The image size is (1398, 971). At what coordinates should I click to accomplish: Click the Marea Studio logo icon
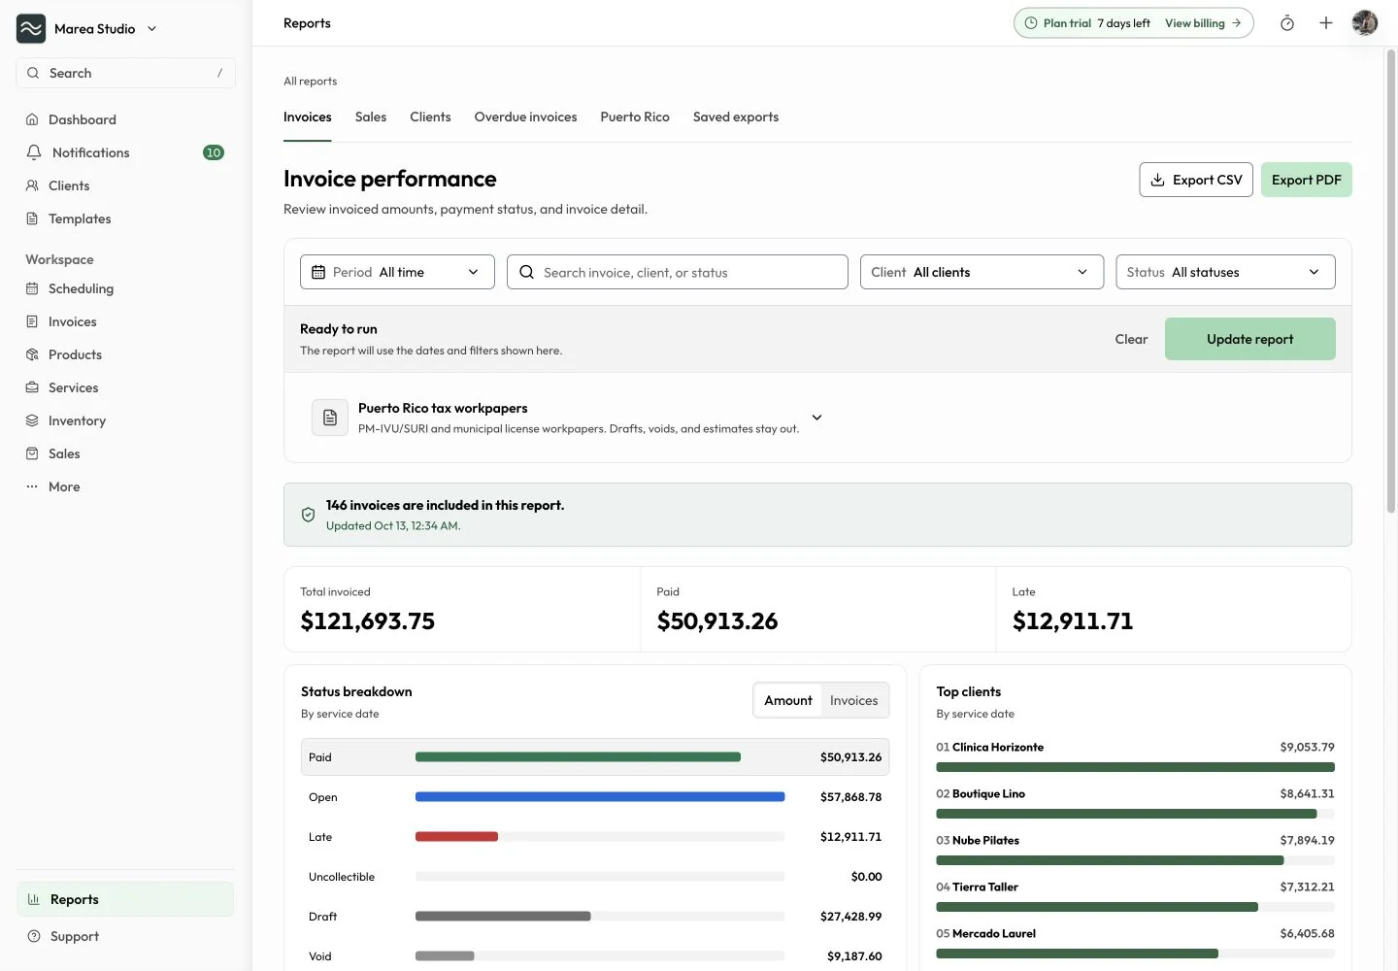point(31,29)
